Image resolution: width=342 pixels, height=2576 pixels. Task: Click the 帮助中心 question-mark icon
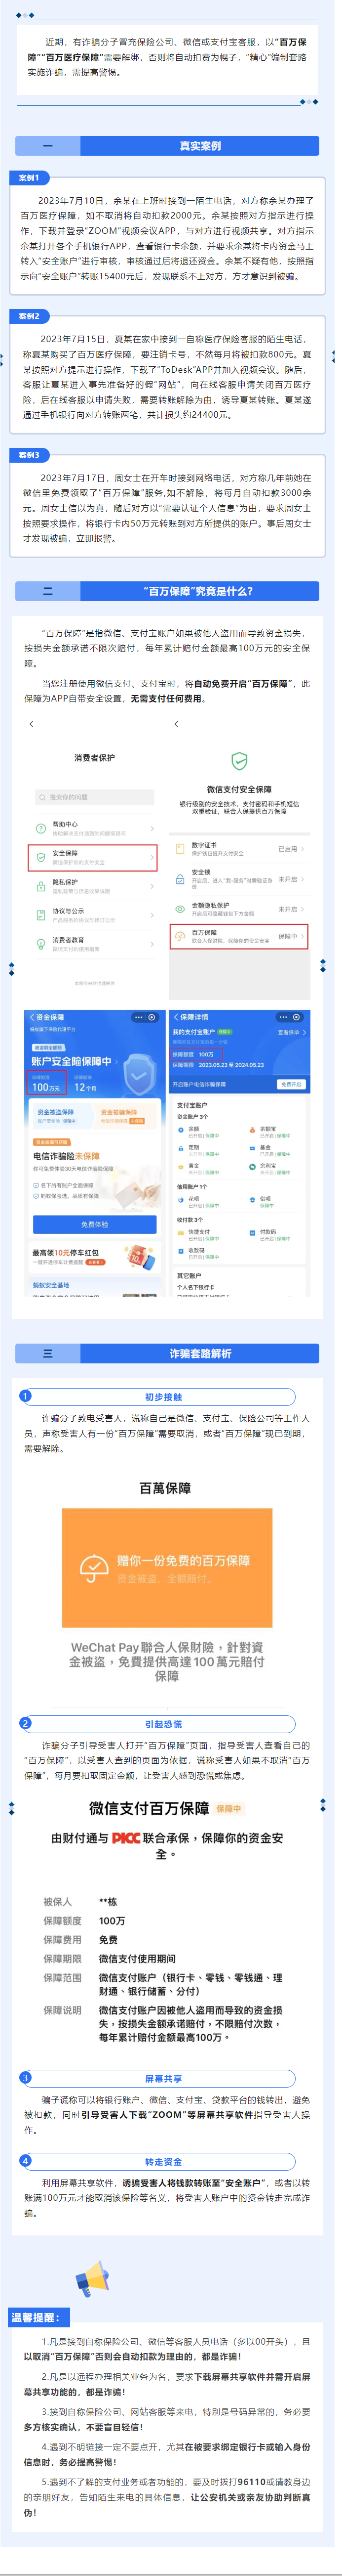[41, 828]
